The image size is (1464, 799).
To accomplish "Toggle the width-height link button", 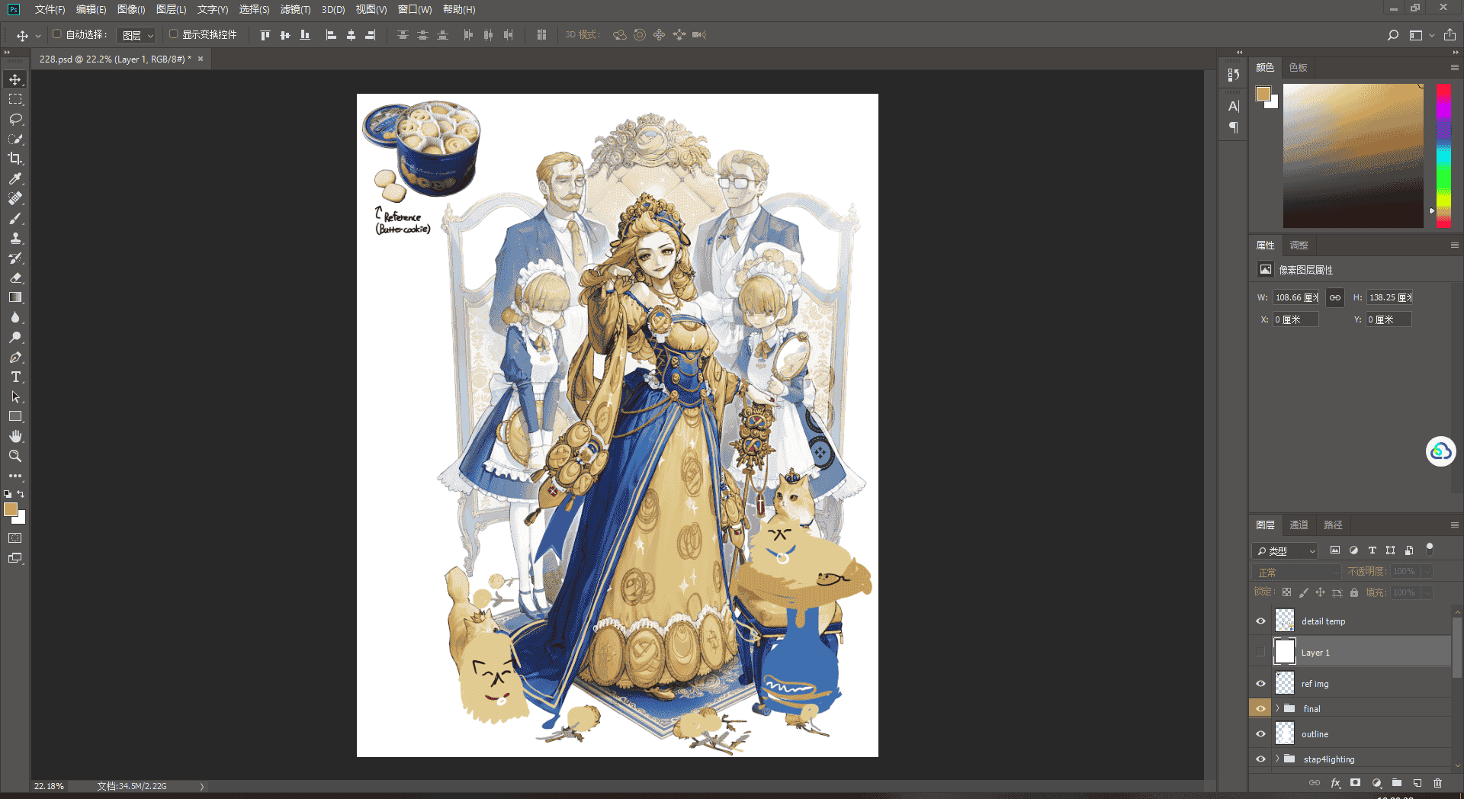I will tap(1334, 297).
